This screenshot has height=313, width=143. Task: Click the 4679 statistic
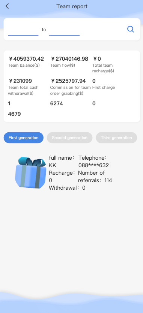click(x=14, y=114)
